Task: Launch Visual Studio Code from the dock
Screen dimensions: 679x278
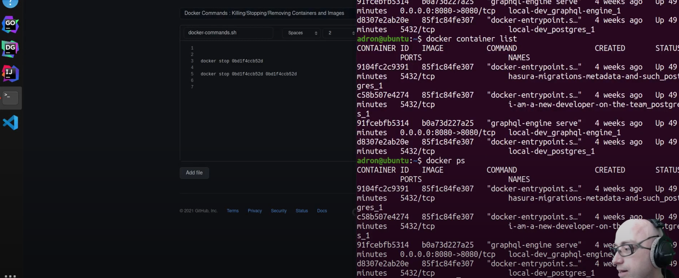Action: point(10,123)
